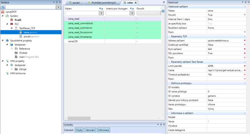Collapse the Parametry TCP section
This screenshot has height=134, width=250.
[169, 37]
